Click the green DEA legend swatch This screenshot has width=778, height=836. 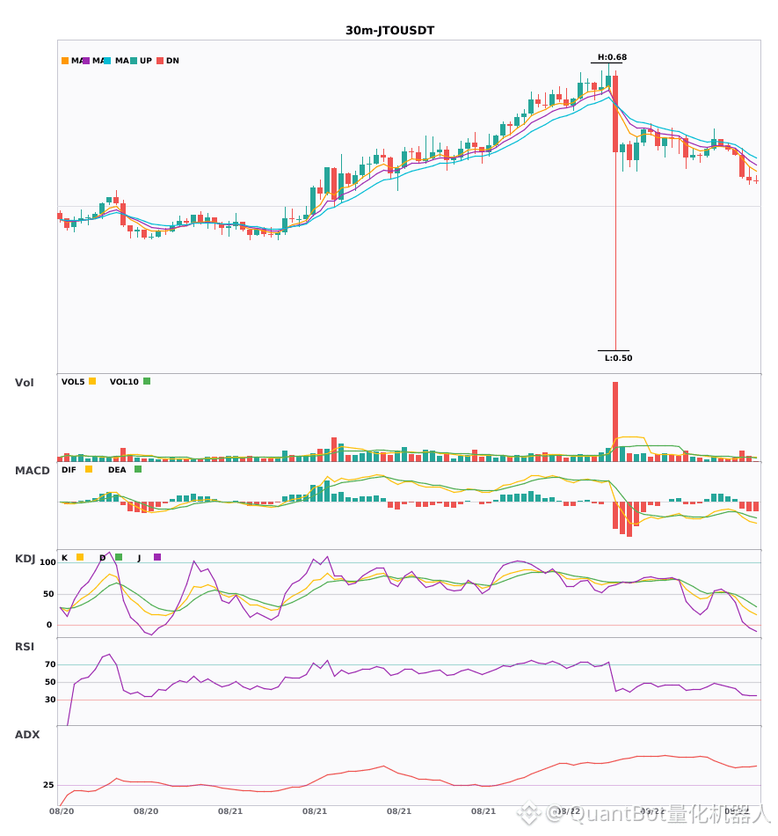pos(138,469)
